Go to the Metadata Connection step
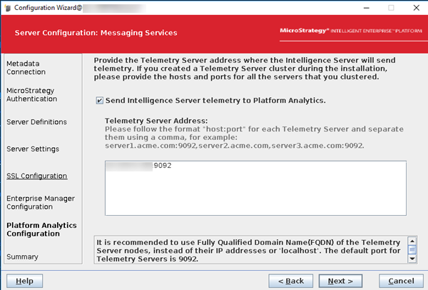The height and width of the screenshot is (290, 428). [26, 67]
